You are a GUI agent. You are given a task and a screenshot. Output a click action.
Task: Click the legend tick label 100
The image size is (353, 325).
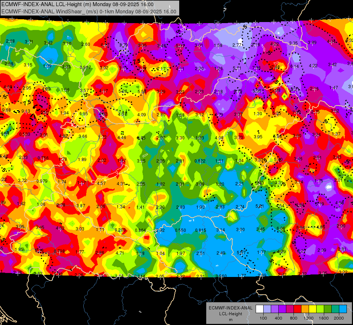coord(263,318)
